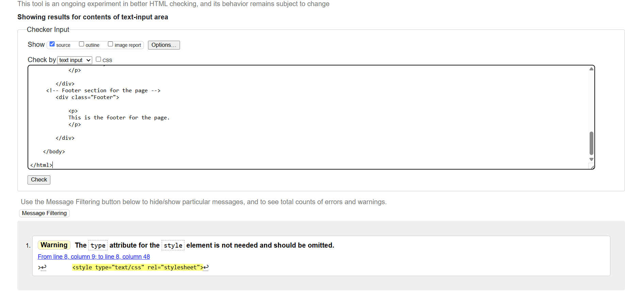Enable the outline checkbox
The width and height of the screenshot is (625, 291).
pos(82,44)
